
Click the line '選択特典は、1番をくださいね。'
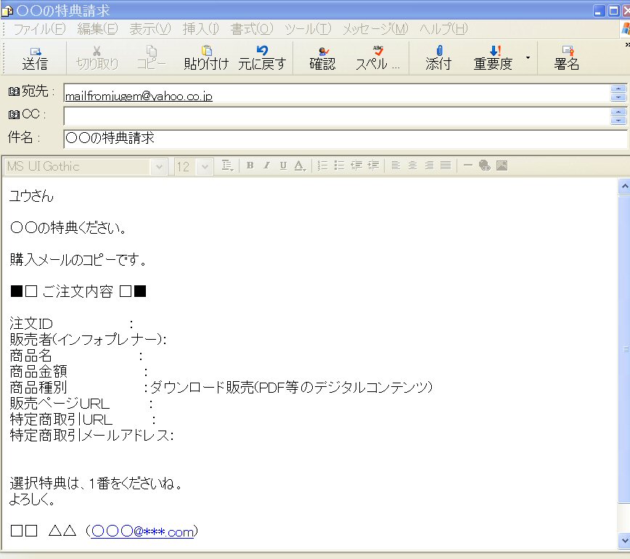click(x=96, y=483)
